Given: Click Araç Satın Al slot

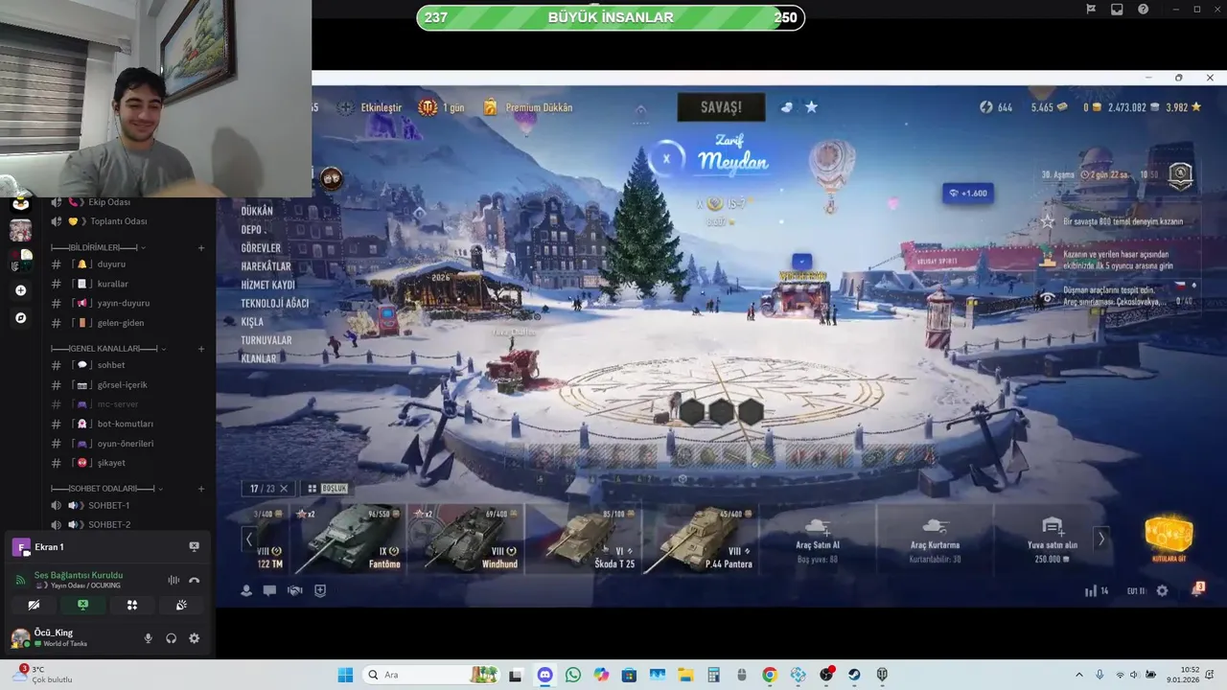Looking at the screenshot, I should tap(818, 539).
